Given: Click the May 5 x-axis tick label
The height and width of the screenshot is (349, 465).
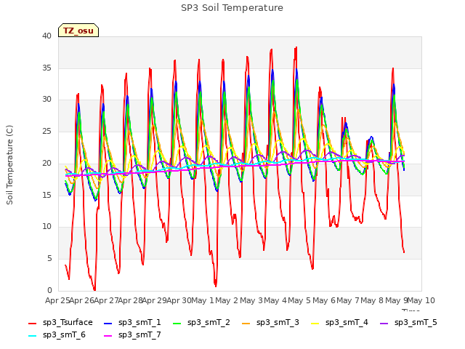Looking at the screenshot, I should point(299,300).
